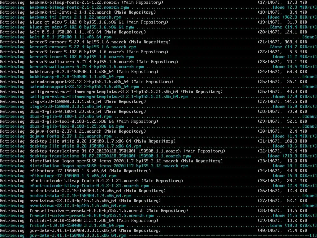The width and height of the screenshot is (317, 238).
Task: Click the baekmuk-bitmap-fonts-2.1-1.22.noarch.rpm line
Action: tap(158, 7)
